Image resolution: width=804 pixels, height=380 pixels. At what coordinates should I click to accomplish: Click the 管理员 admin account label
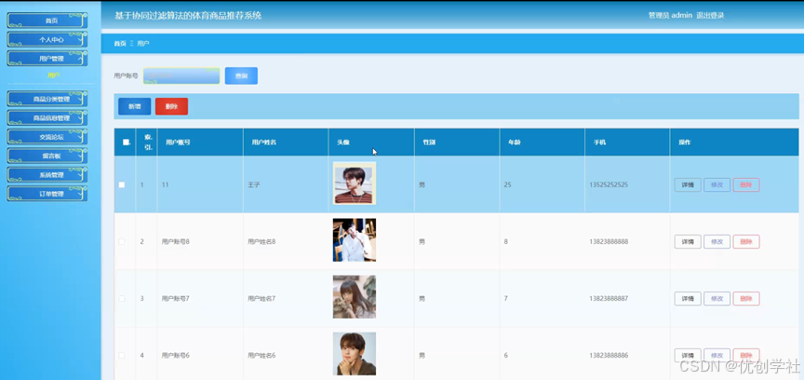[670, 16]
